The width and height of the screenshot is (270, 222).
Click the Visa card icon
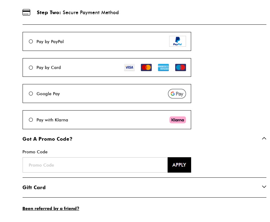(129, 67)
